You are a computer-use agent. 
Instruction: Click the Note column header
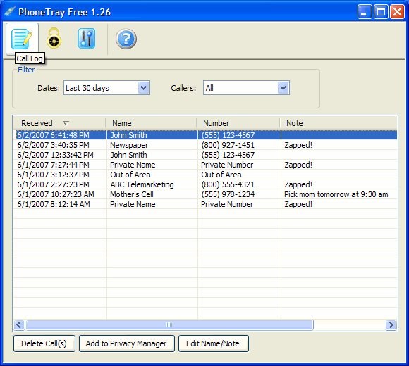click(x=338, y=123)
